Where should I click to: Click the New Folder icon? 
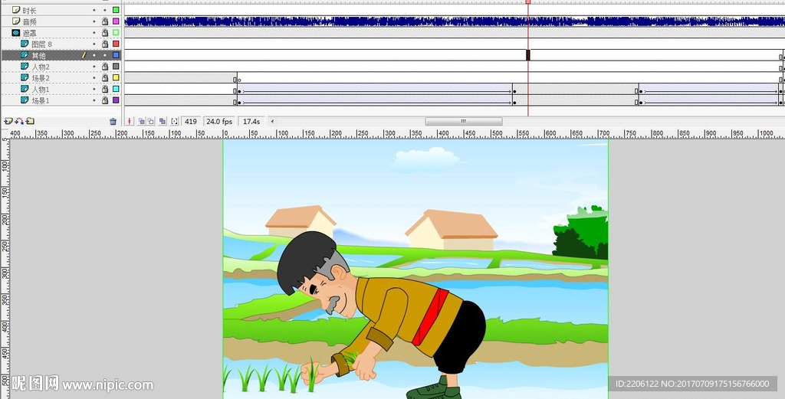[30, 121]
